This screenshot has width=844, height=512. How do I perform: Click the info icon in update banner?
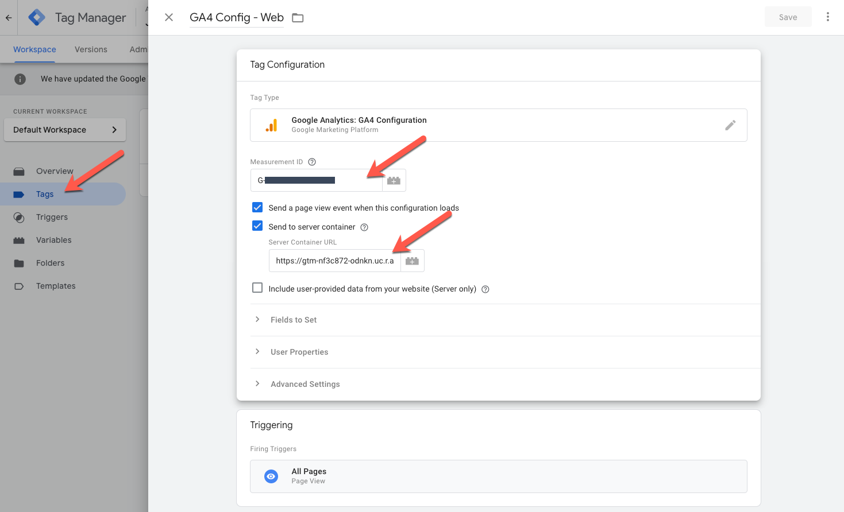point(20,79)
